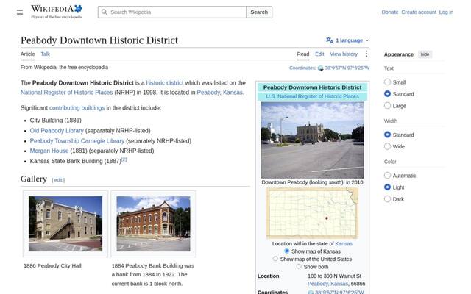Select Small text size
Screen dimensions: 471x294
(388, 82)
